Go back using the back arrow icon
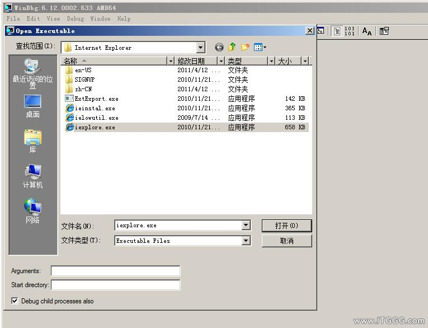428x328 pixels. [x=219, y=47]
